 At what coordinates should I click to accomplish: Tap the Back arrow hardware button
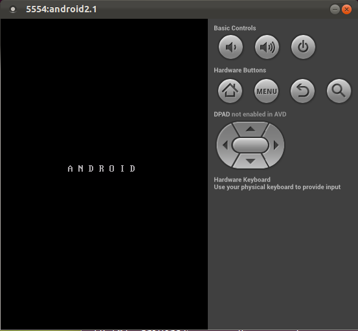[x=302, y=91]
